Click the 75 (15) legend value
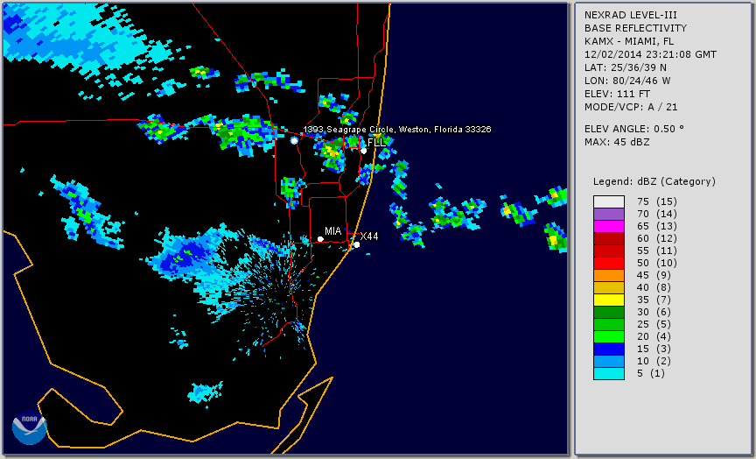The image size is (756, 459). (x=656, y=201)
